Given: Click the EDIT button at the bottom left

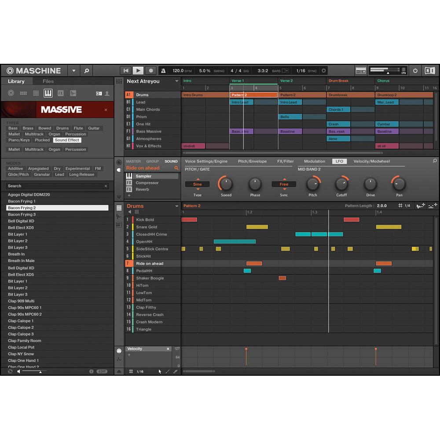Looking at the screenshot, I should (102, 371).
